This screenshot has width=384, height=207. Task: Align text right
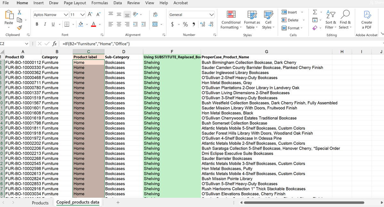tap(126, 24)
